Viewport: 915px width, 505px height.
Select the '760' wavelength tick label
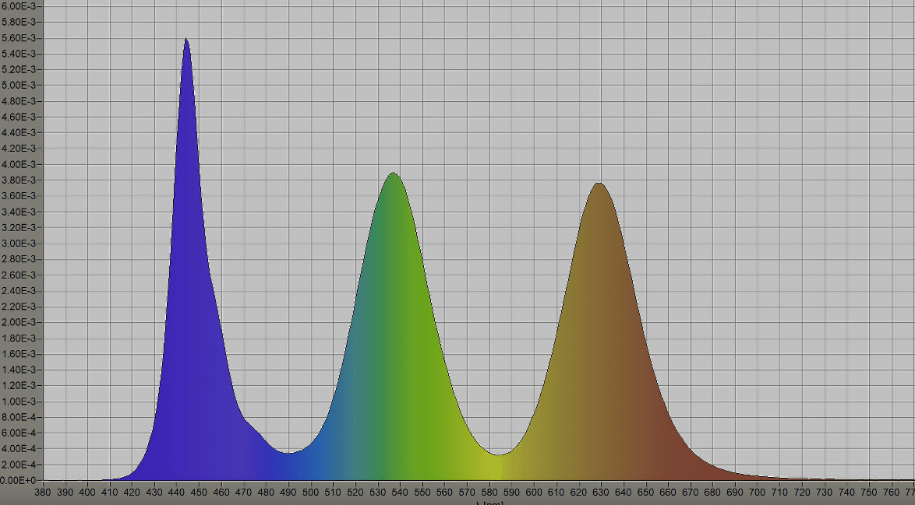pyautogui.click(x=891, y=493)
